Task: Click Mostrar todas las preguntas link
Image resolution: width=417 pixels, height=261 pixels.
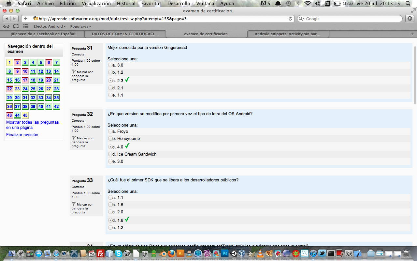Action: pyautogui.click(x=33, y=125)
